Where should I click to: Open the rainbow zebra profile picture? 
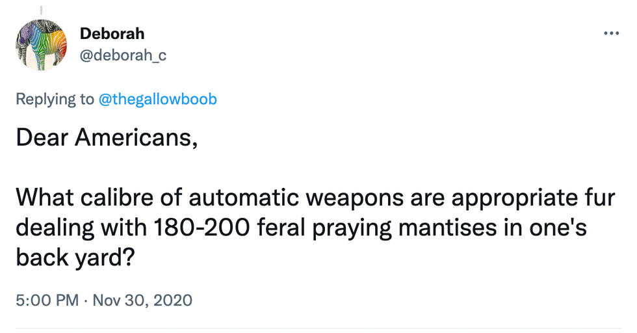coord(41,44)
